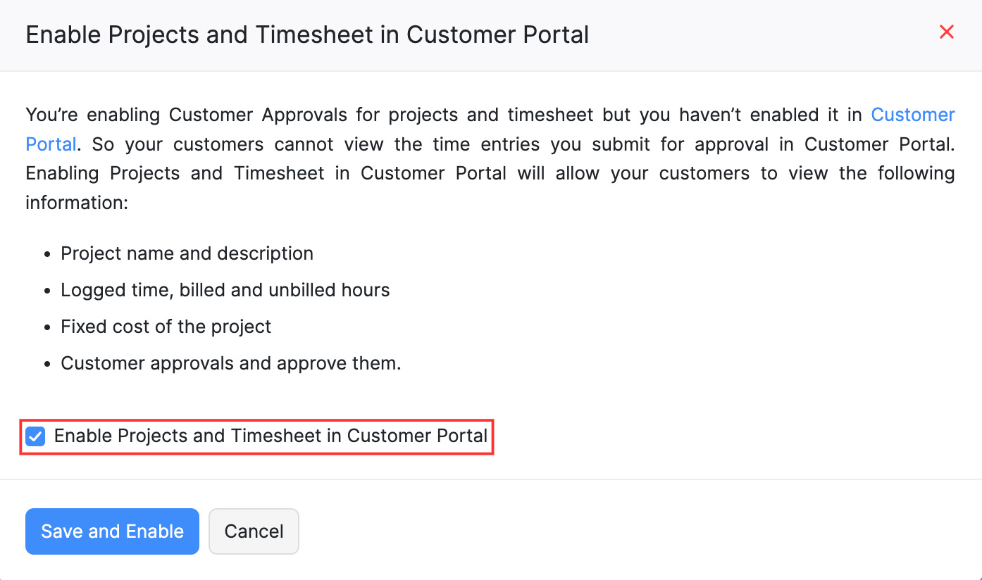The image size is (982, 580).
Task: Click the dialog title text
Action: pos(307,34)
